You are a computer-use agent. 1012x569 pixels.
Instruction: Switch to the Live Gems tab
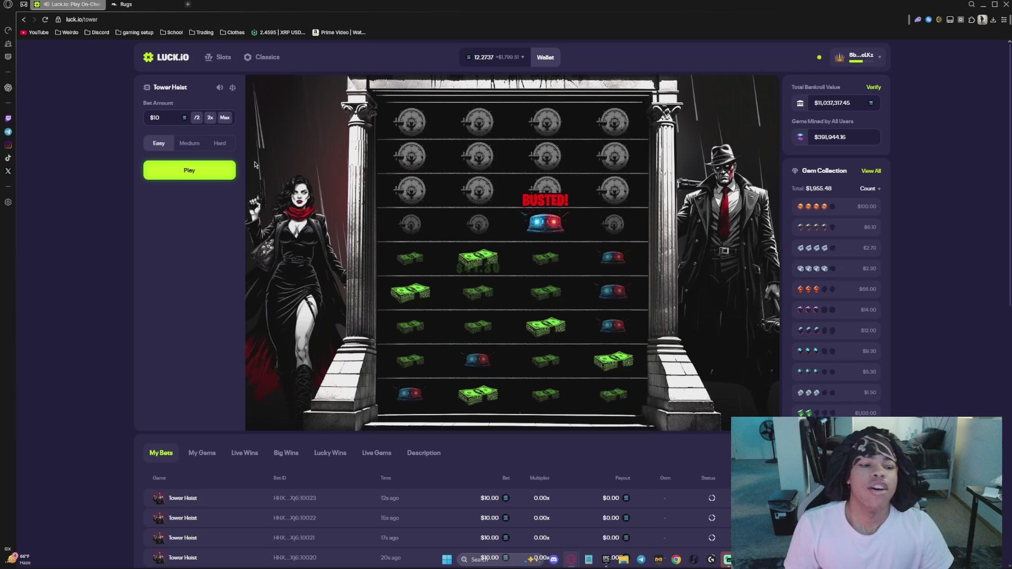(x=376, y=453)
